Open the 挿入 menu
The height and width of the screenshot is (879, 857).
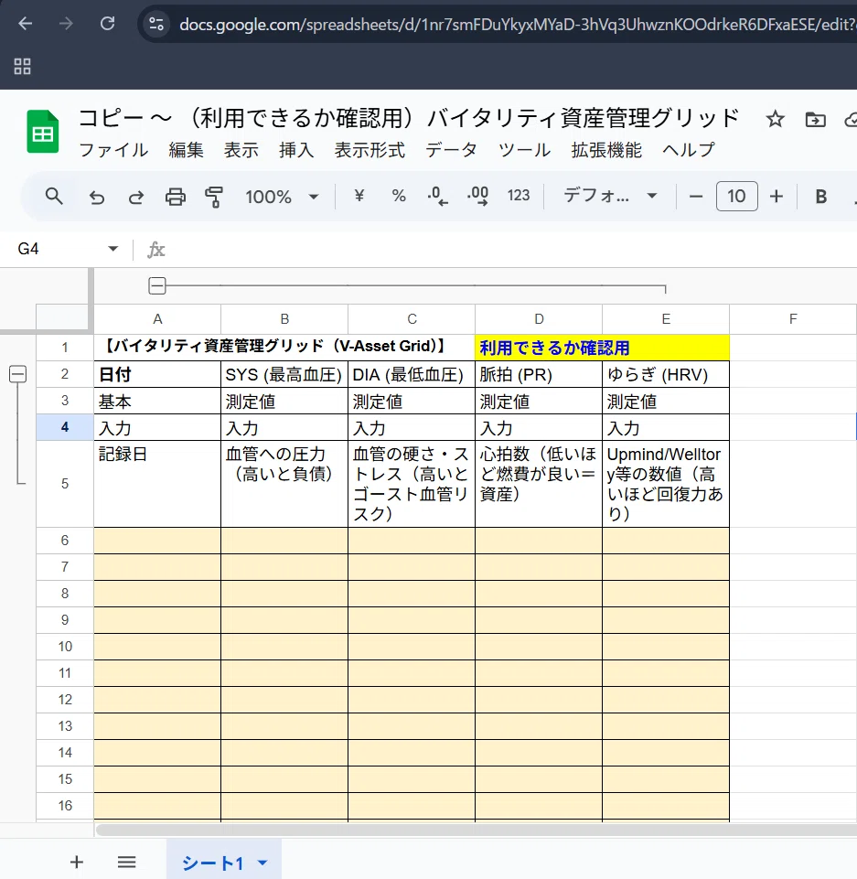point(296,150)
